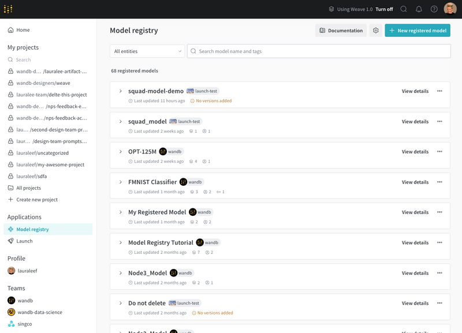This screenshot has height=333, width=462.
Task: Click the singco team icon
Action: click(x=11, y=324)
